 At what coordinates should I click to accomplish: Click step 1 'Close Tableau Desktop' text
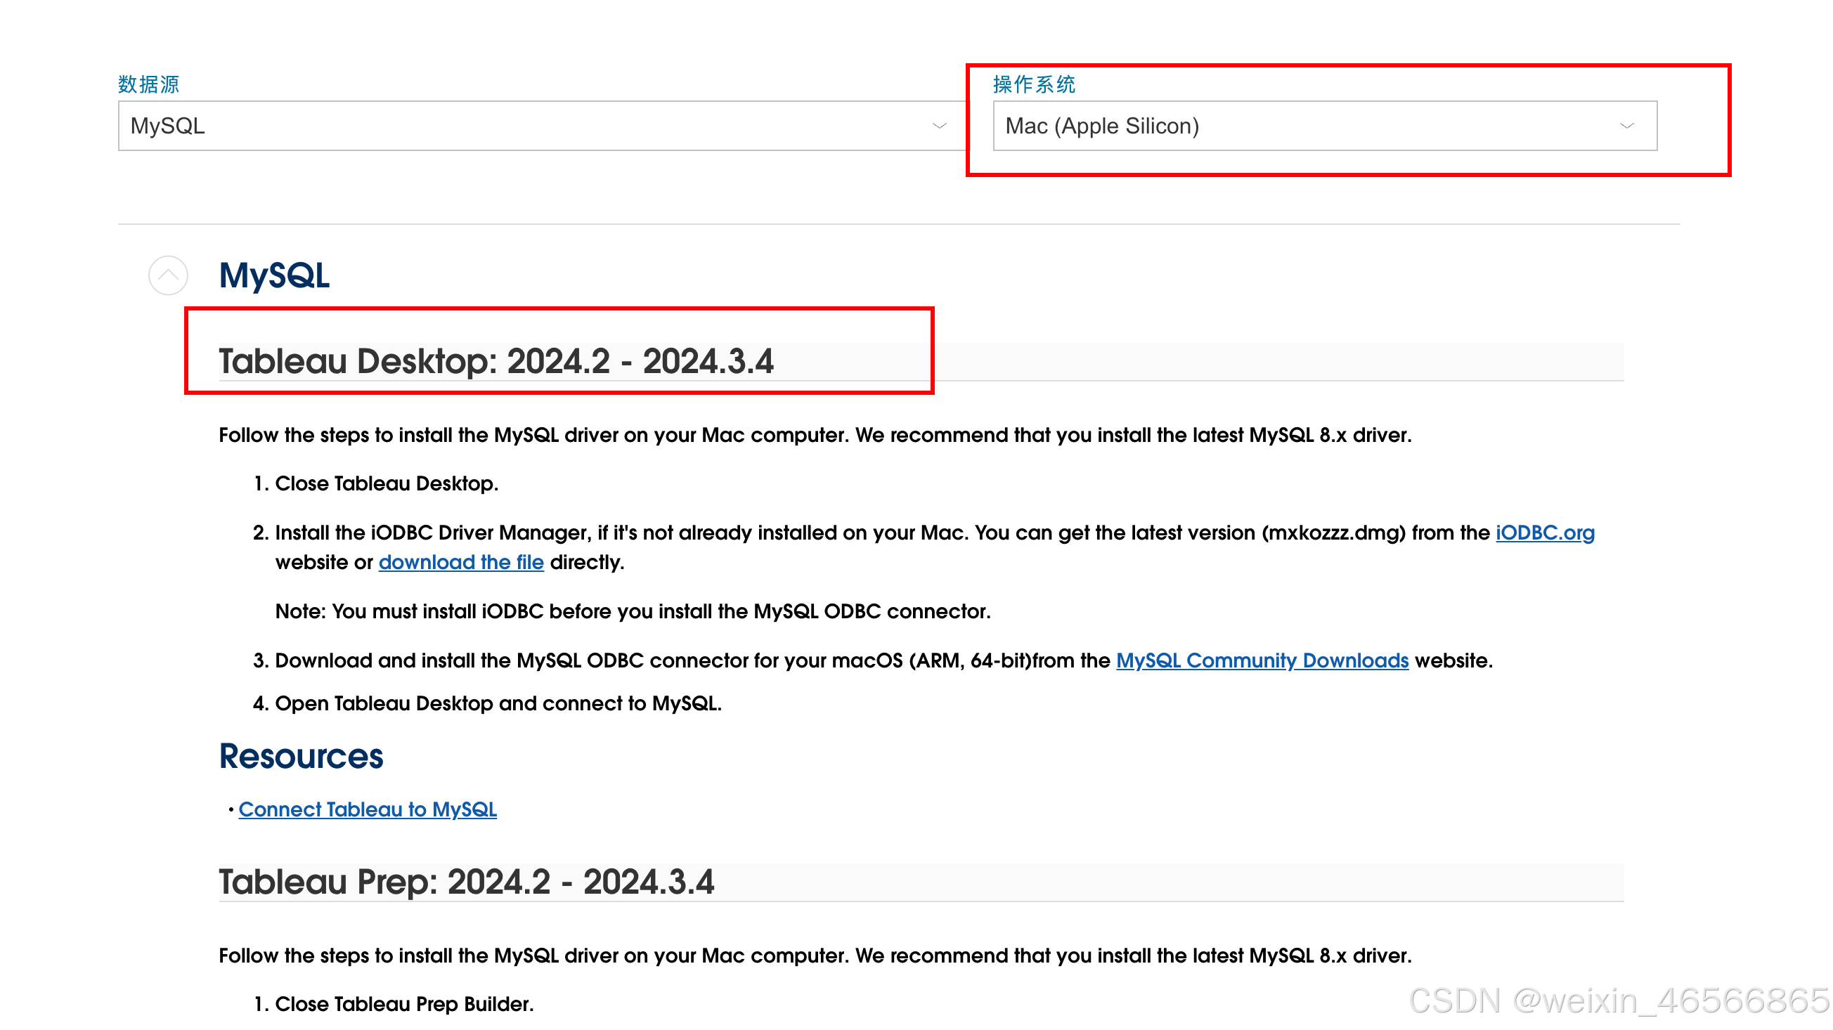tap(387, 483)
